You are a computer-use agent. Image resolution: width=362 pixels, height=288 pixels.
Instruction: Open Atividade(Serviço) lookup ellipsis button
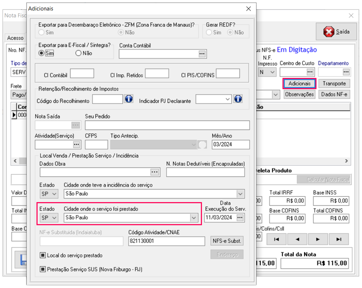[x=77, y=144]
